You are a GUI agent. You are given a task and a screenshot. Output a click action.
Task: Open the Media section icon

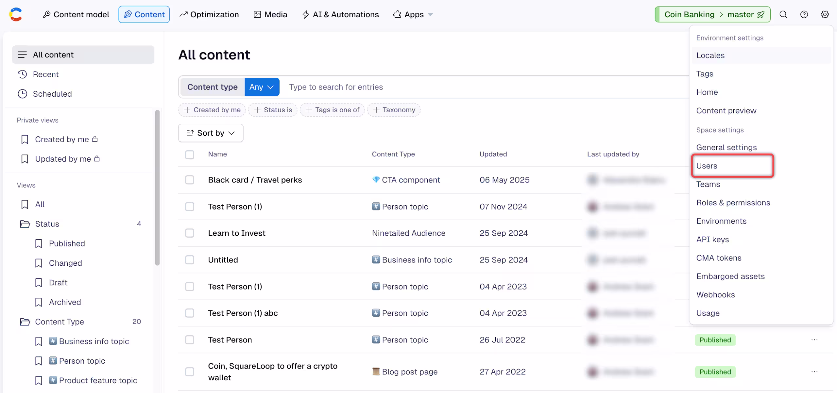click(x=257, y=14)
